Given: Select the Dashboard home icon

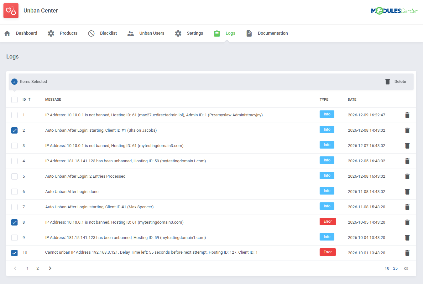Looking at the screenshot, I should pos(7,33).
